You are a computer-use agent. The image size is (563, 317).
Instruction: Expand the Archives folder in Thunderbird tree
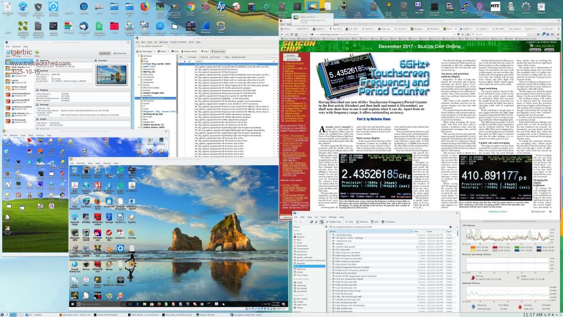(139, 56)
